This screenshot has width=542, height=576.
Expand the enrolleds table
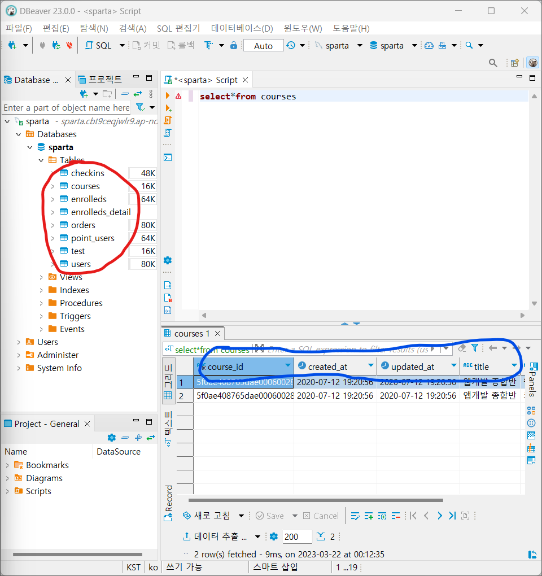(53, 199)
